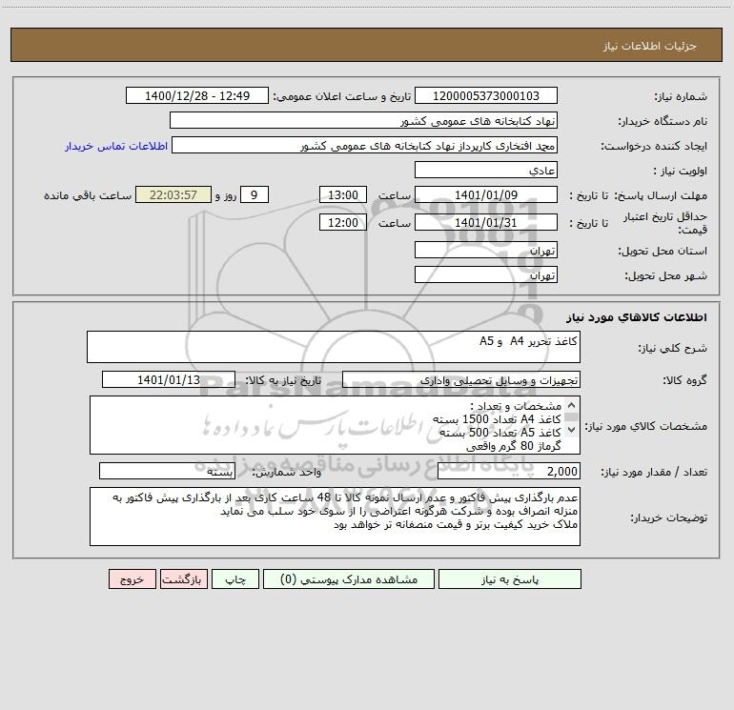The image size is (734, 710).
Task: Click the پاسخ به نیاز button
Action: [x=510, y=579]
